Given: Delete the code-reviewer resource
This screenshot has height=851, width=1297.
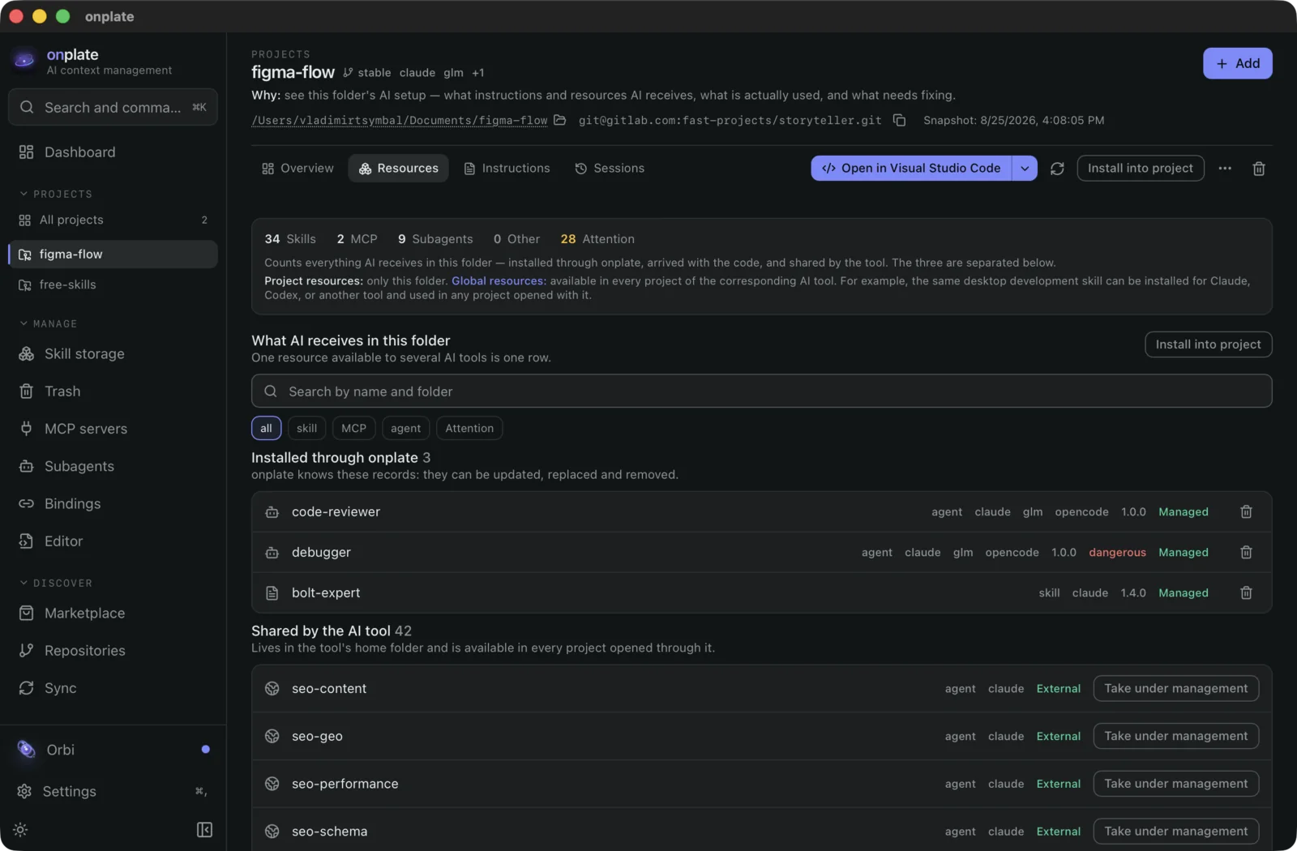Looking at the screenshot, I should (1247, 512).
